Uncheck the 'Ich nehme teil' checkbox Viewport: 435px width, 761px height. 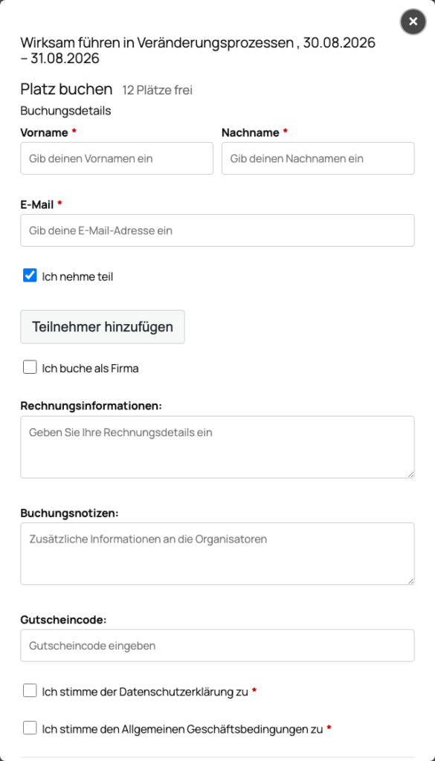[x=30, y=276]
